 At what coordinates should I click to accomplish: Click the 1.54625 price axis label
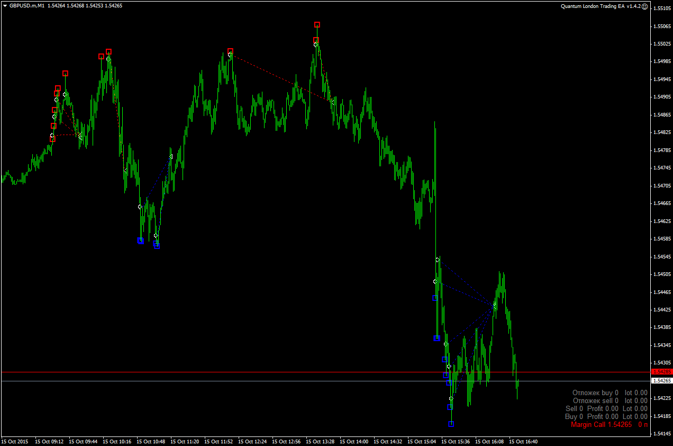click(663, 221)
